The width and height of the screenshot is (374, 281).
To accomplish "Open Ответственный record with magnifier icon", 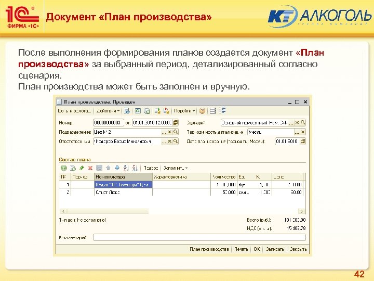I will pos(176,141).
